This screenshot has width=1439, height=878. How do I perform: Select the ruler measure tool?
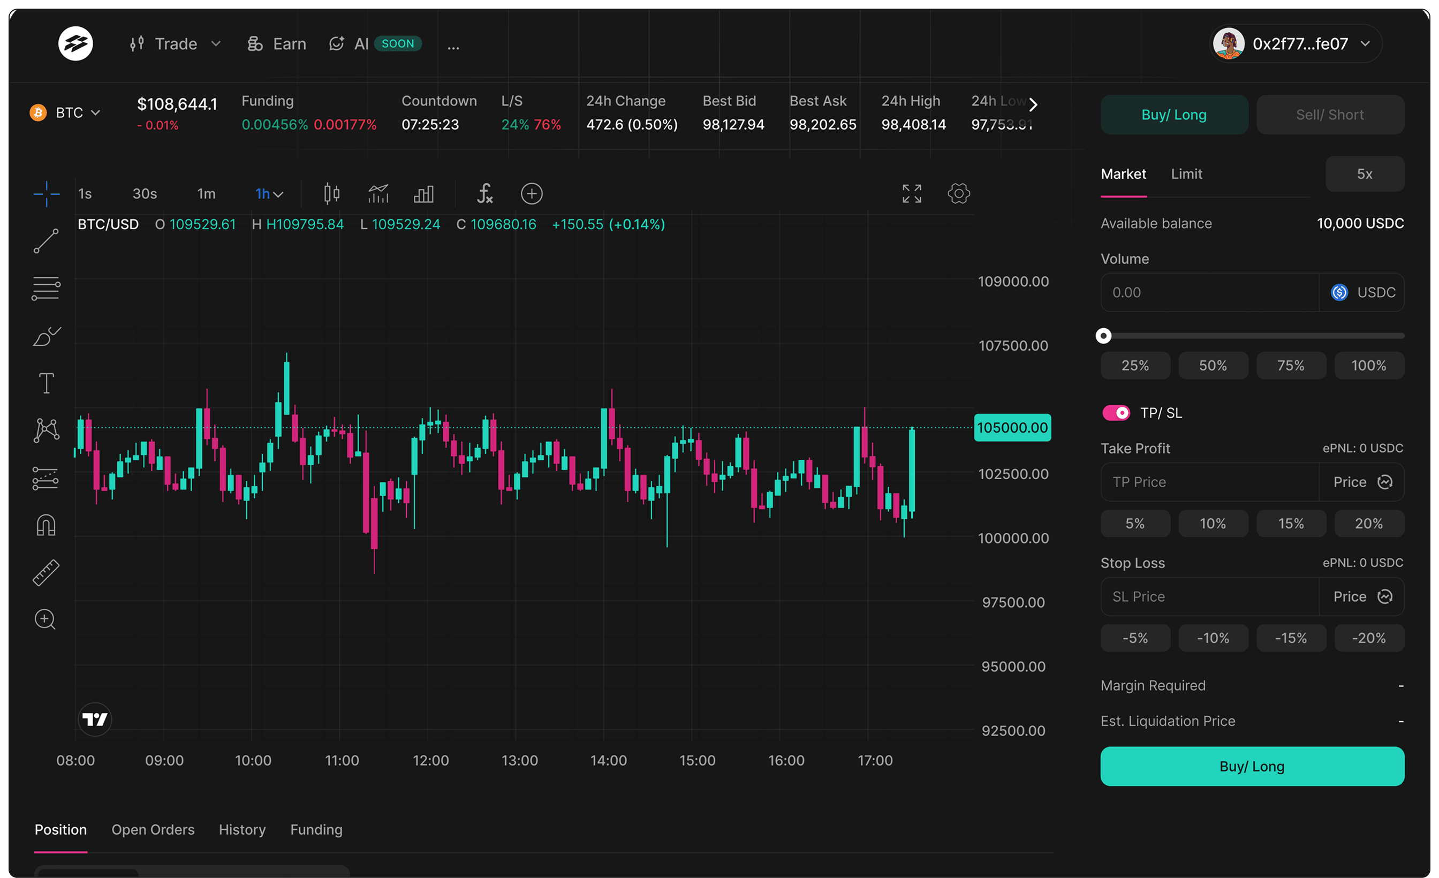pos(46,572)
